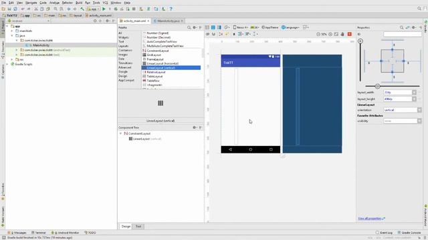Click the autoconnect magnet icon
The height and width of the screenshot is (240, 428).
[214, 34]
